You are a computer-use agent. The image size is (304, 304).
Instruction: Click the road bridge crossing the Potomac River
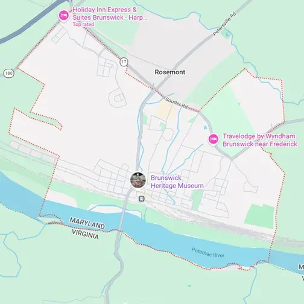(x=121, y=221)
